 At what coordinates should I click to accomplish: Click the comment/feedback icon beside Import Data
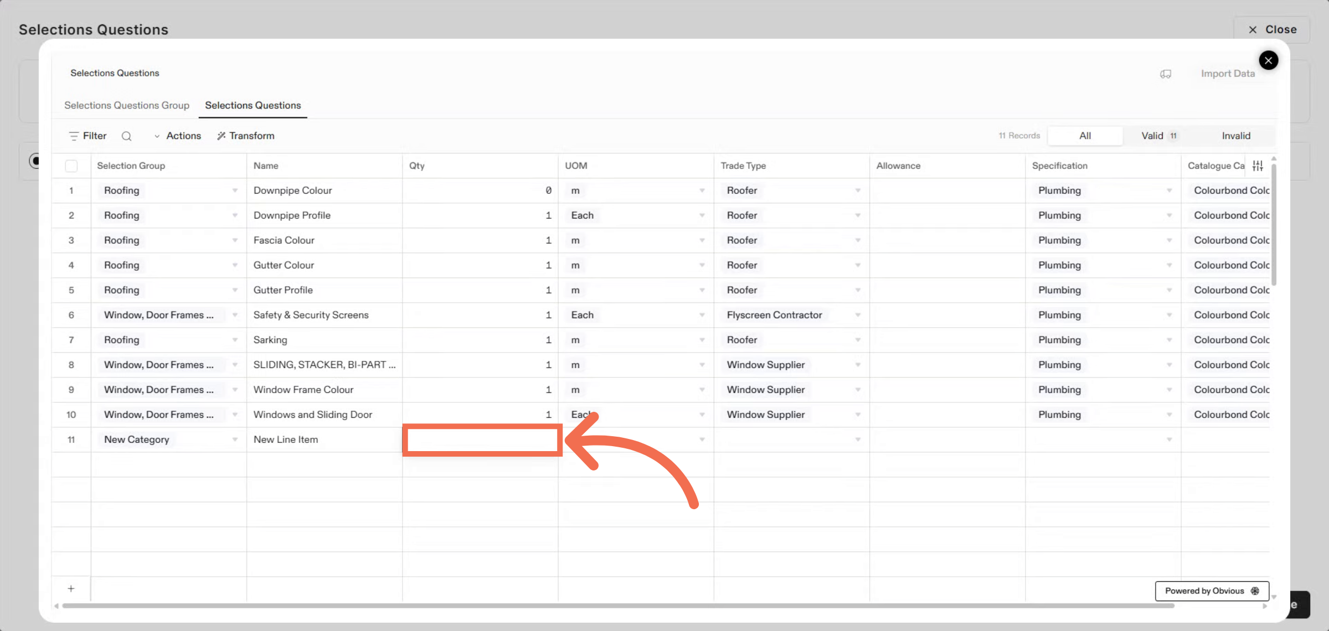tap(1166, 74)
